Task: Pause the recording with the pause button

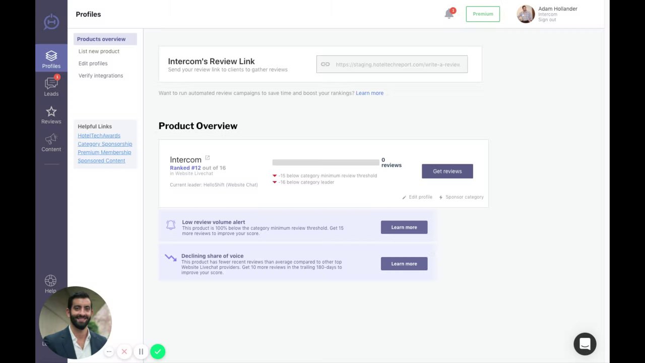Action: [x=141, y=351]
